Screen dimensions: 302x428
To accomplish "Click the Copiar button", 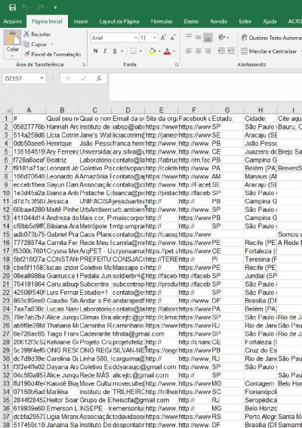I will tap(35, 44).
